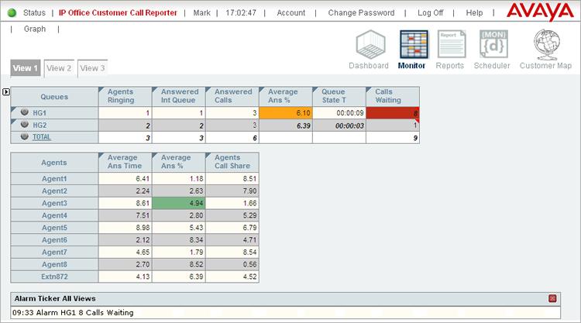Click the Agent8 row label

click(x=54, y=264)
